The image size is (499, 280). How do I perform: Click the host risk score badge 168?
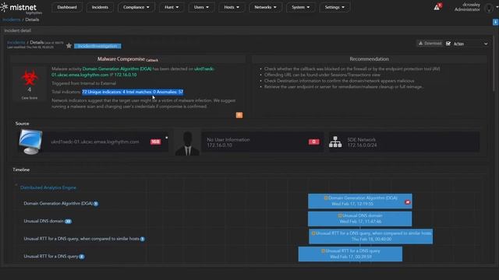(x=155, y=142)
